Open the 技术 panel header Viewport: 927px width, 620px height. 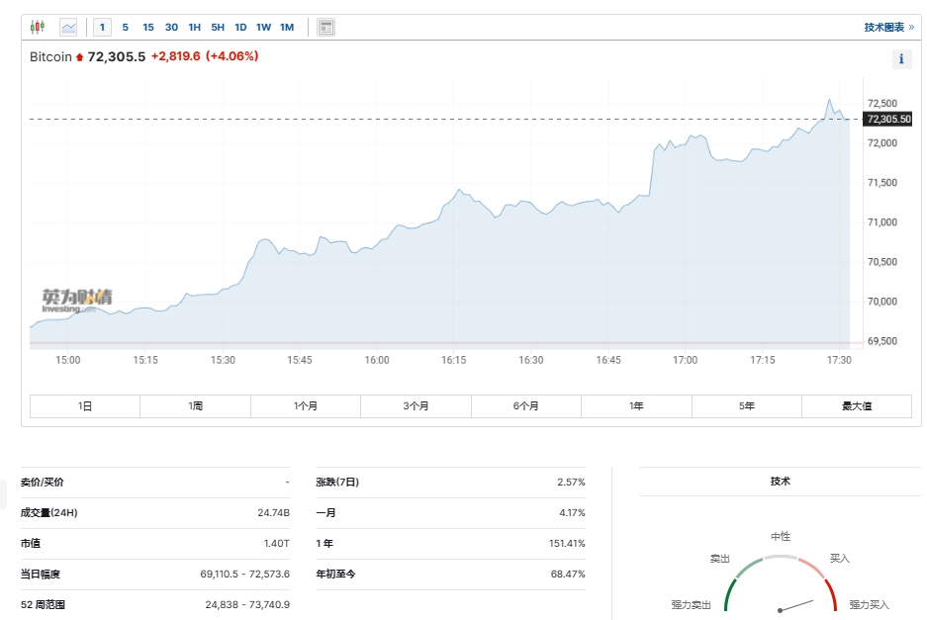tap(780, 482)
